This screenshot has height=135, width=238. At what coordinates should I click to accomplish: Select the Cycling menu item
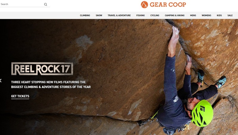(155, 15)
